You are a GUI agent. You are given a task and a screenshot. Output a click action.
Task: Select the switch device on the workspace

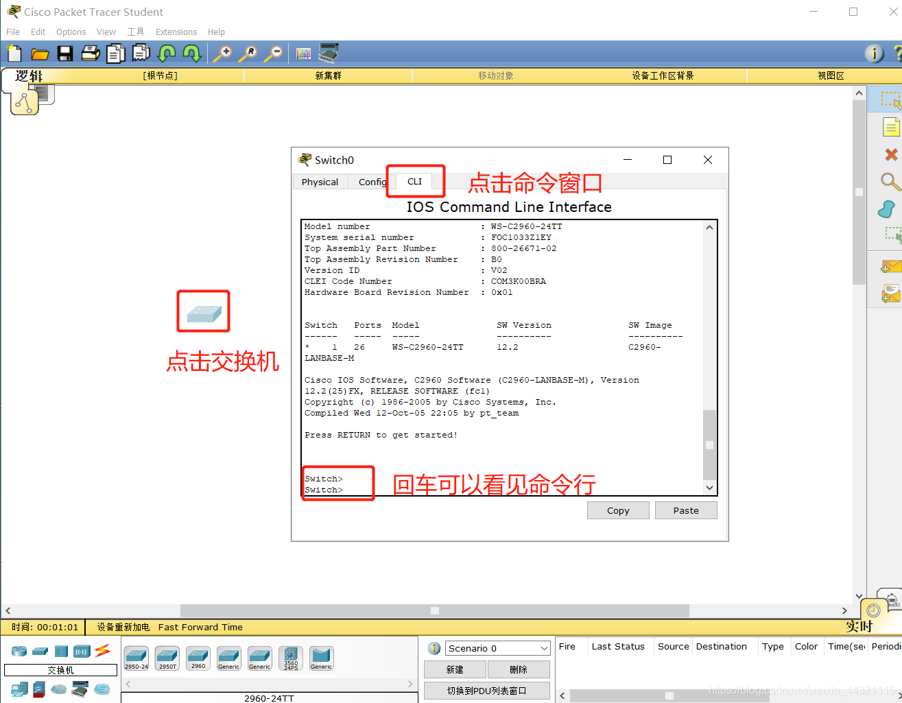click(x=204, y=313)
